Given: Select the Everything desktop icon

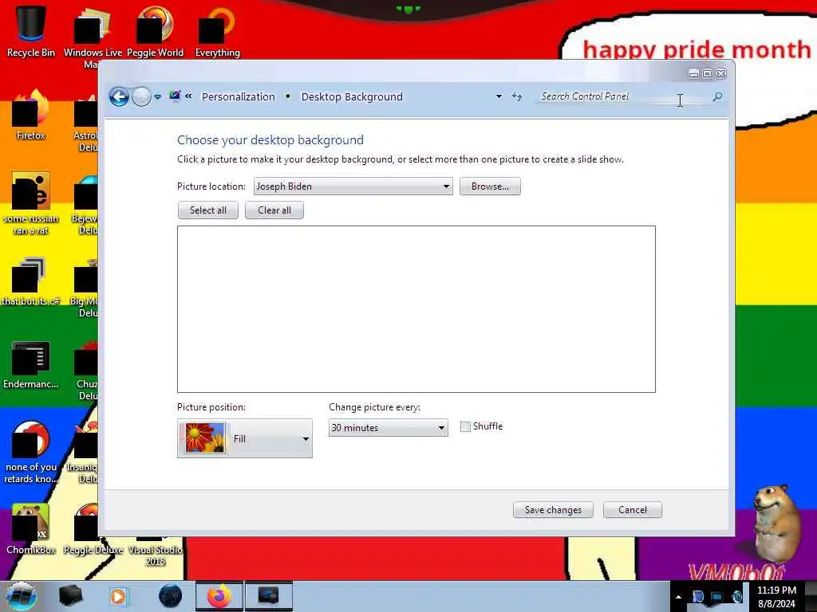Looking at the screenshot, I should 217,31.
